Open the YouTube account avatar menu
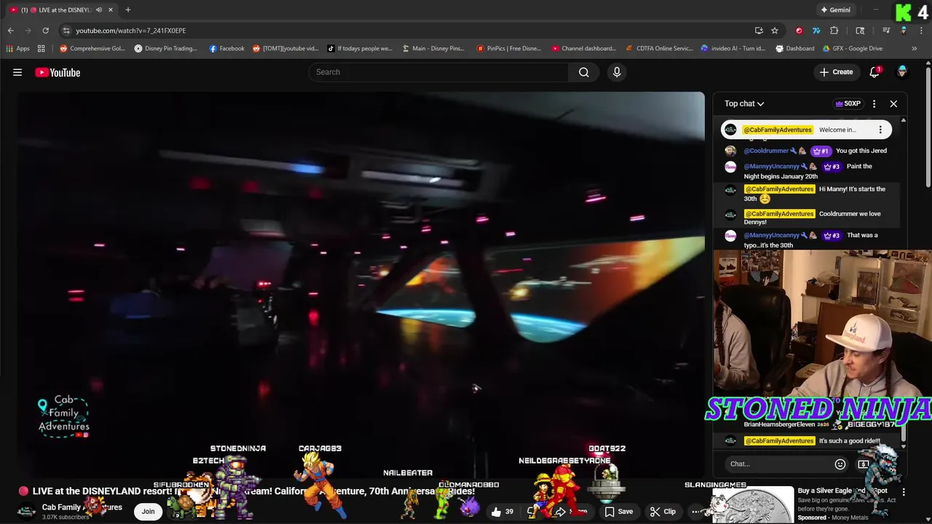Viewport: 932px width, 524px height. 902,72
